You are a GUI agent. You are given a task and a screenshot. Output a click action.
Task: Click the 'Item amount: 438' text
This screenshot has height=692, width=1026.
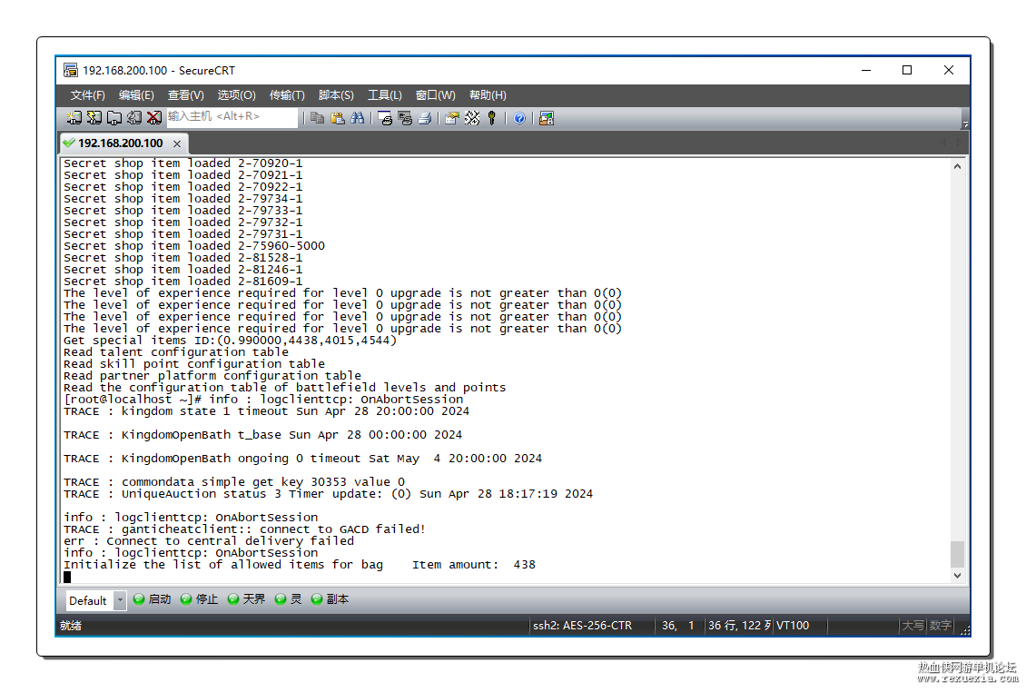pyautogui.click(x=474, y=564)
